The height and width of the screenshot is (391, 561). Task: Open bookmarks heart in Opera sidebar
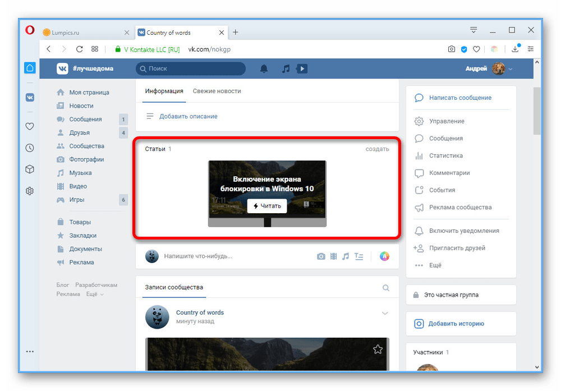pos(30,126)
